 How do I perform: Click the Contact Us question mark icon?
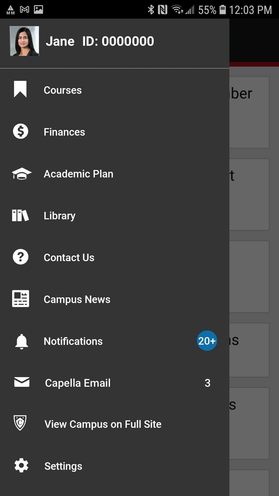pyautogui.click(x=21, y=257)
